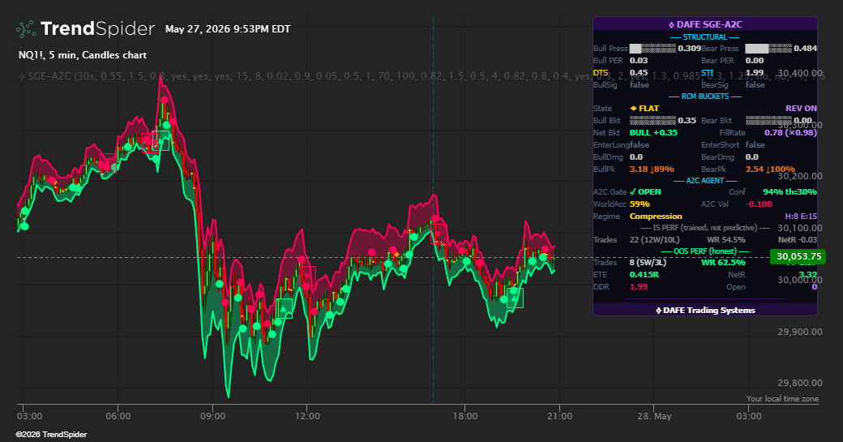Click the 29,900.00 price axis label
Viewport: 843px width, 442px height.
click(800, 332)
